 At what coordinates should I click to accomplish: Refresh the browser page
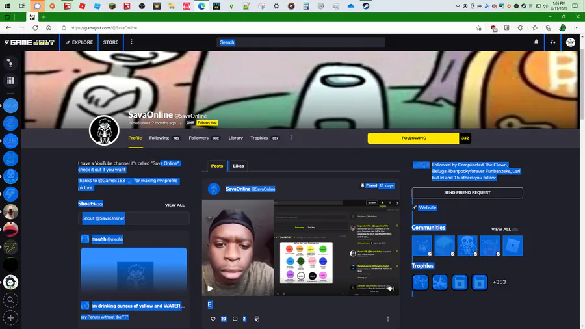click(x=35, y=27)
